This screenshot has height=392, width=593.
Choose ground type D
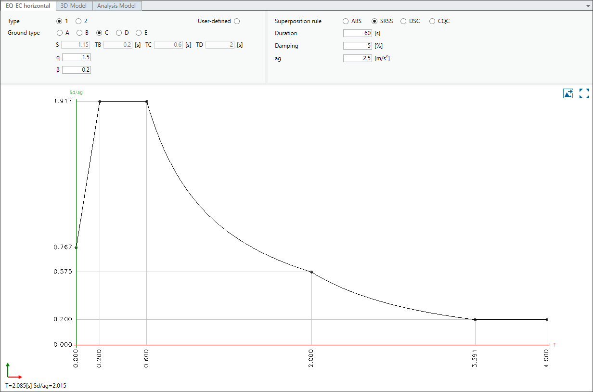[x=119, y=33]
